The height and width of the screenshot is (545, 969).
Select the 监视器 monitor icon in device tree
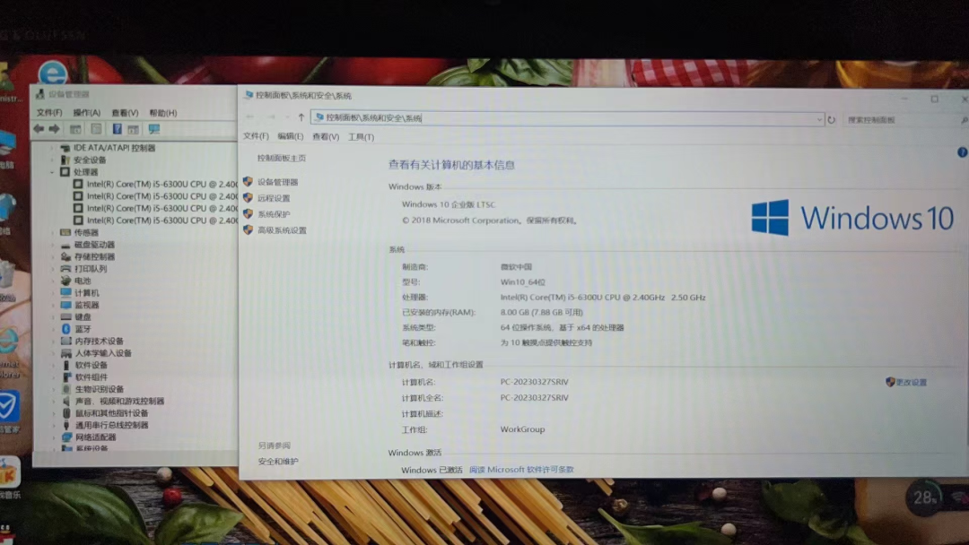click(66, 305)
